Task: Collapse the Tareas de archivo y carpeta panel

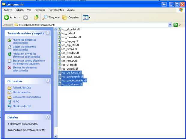Action: click(x=47, y=33)
